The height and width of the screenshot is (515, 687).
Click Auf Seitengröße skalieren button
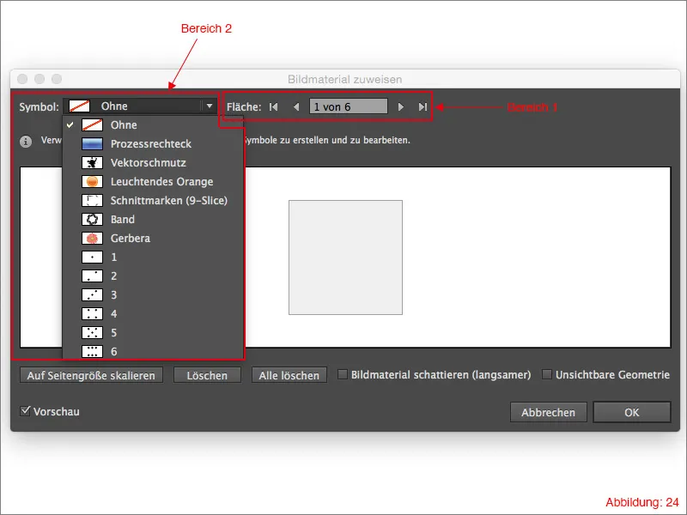91,375
